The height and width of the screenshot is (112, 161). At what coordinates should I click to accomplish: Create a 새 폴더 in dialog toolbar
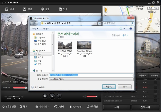point(46,28)
